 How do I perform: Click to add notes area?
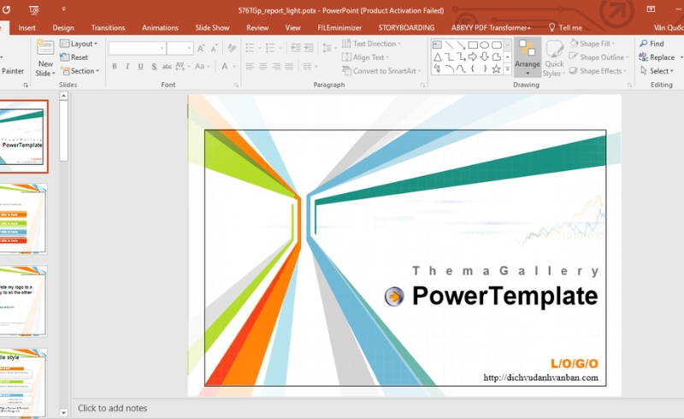(113, 408)
